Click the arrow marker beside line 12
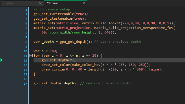Viewport: 185px width, 104px height. [1, 60]
